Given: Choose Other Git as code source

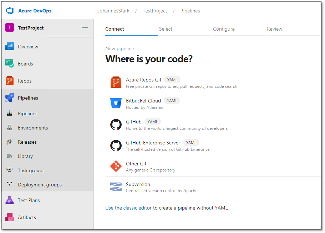Looking at the screenshot, I should [x=213, y=166].
